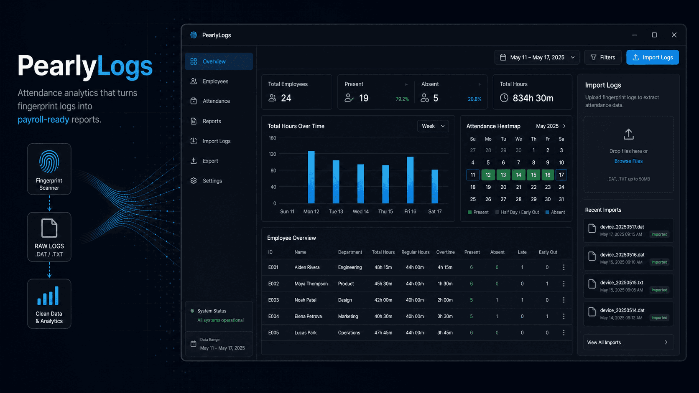Click the Mon 12 bar in hours chart
The height and width of the screenshot is (393, 699).
point(311,177)
